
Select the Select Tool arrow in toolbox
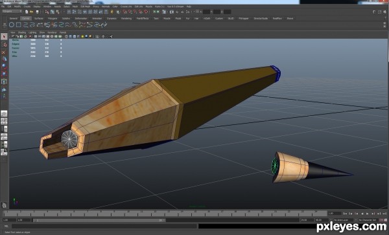point(4,37)
